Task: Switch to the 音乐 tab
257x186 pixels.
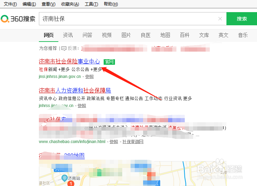Action: click(243, 35)
